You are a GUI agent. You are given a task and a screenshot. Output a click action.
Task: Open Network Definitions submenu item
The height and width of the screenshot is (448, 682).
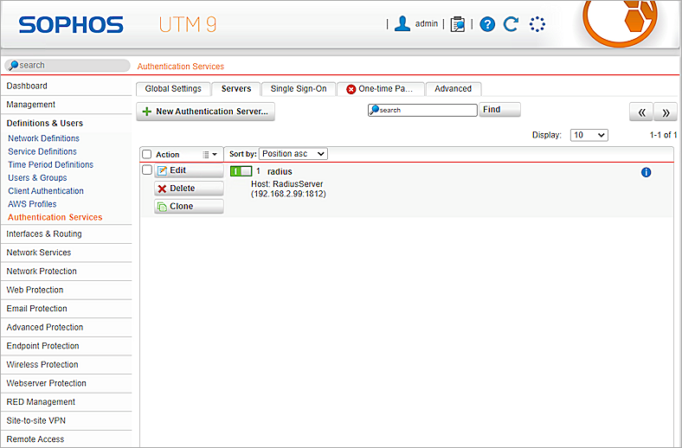43,138
